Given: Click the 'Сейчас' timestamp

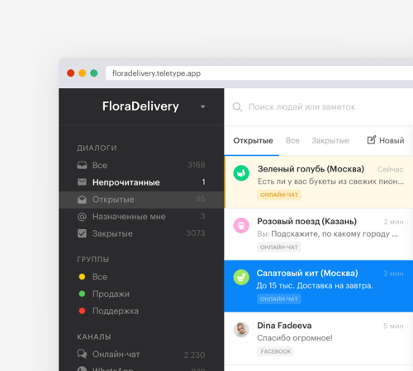Looking at the screenshot, I should click(391, 170).
